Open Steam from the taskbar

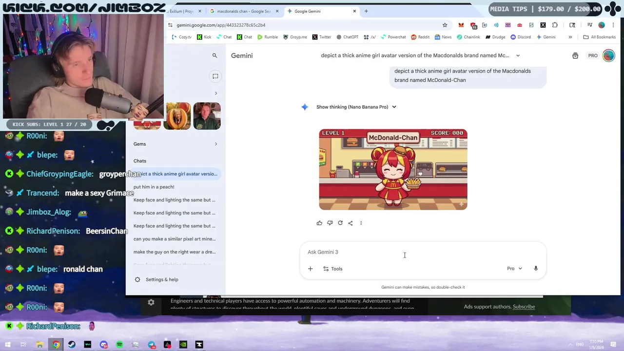[72, 345]
